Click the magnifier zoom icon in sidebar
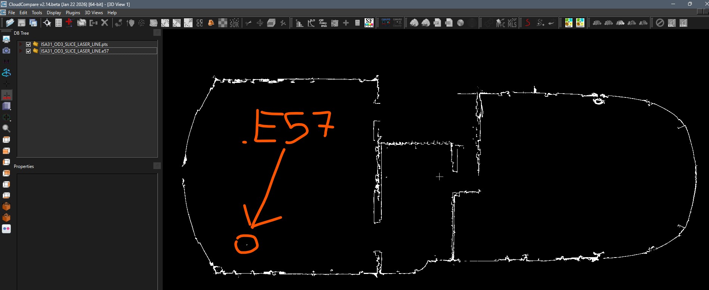This screenshot has width=709, height=290. 6,129
